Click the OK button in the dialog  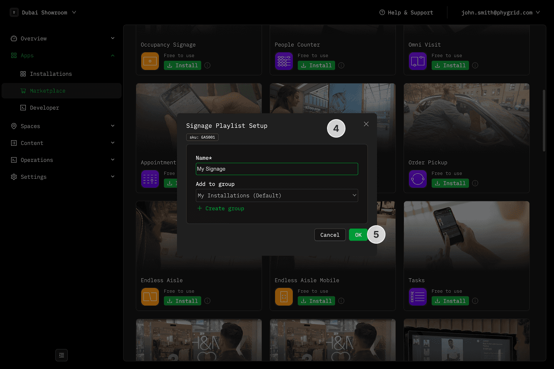tap(358, 235)
